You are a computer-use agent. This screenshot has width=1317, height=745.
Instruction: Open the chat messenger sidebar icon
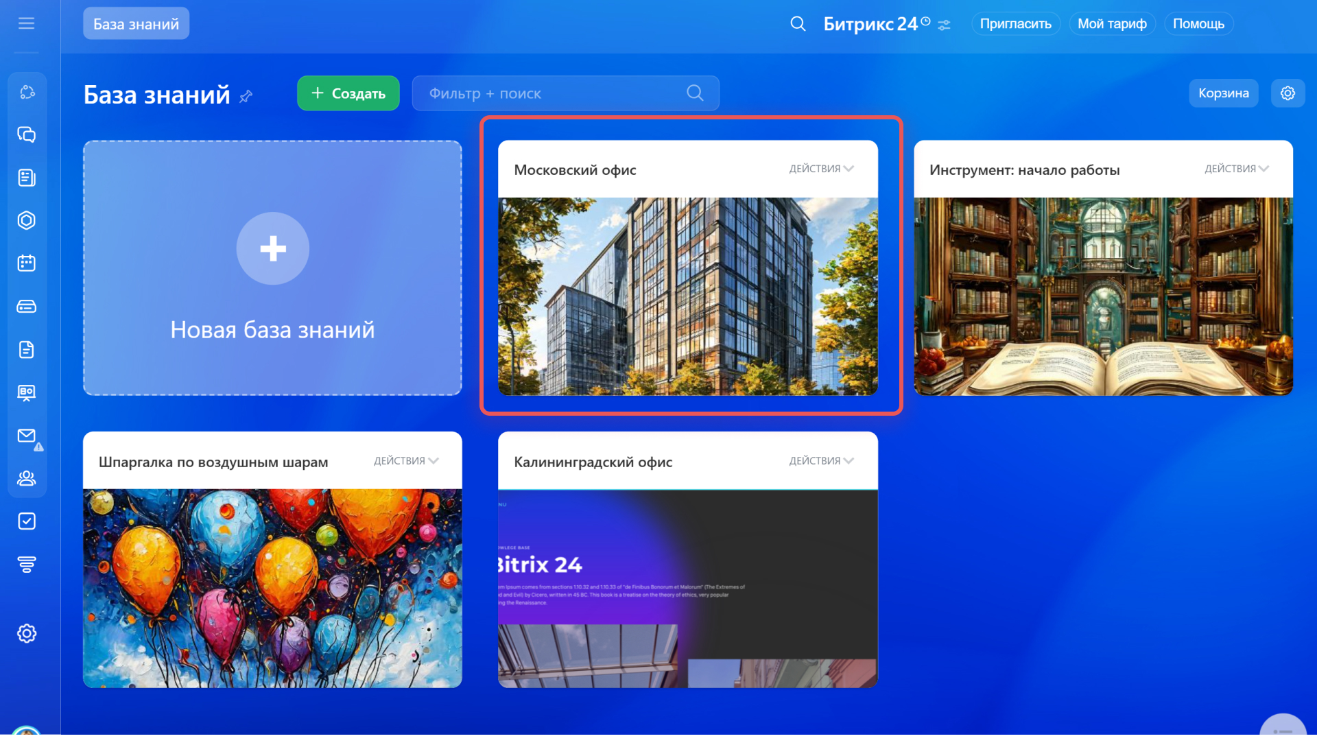coord(26,135)
